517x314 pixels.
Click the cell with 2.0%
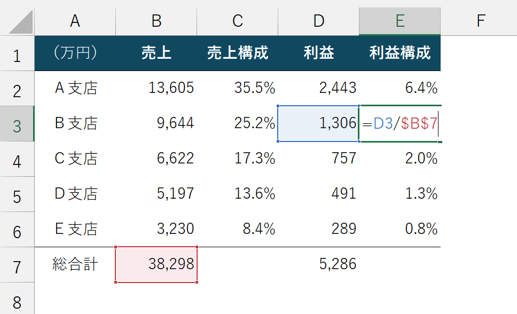[400, 159]
